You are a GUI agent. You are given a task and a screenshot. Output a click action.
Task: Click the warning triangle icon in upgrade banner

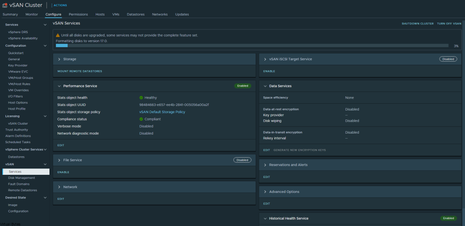coord(58,35)
